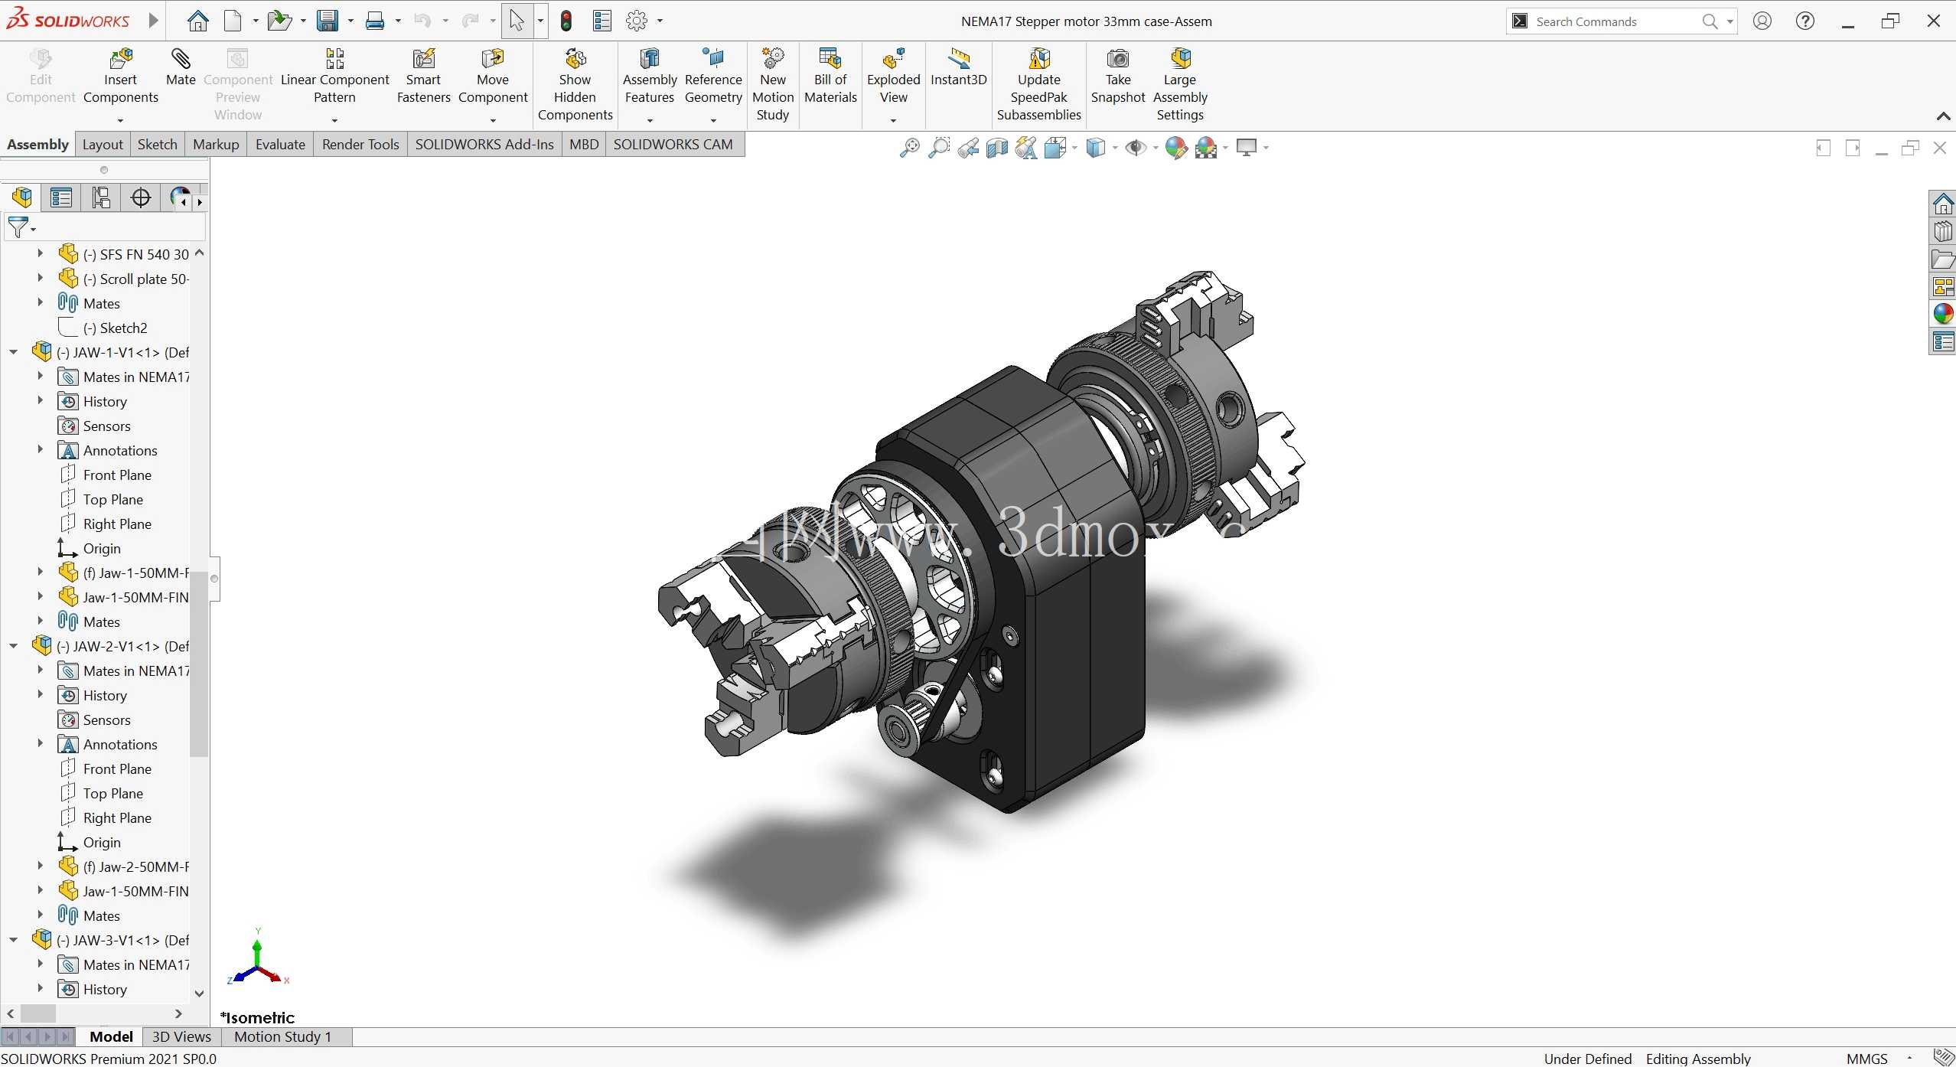Viewport: 1956px width, 1067px height.
Task: Open Bill of Materials
Action: pyautogui.click(x=830, y=77)
